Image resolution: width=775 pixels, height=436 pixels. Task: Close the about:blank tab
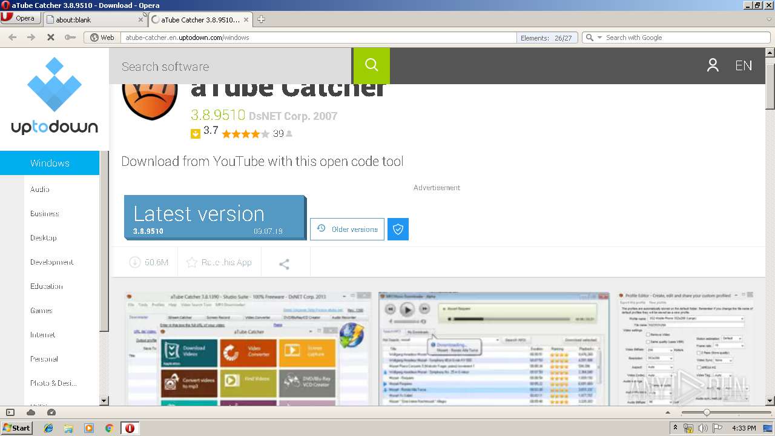(140, 19)
